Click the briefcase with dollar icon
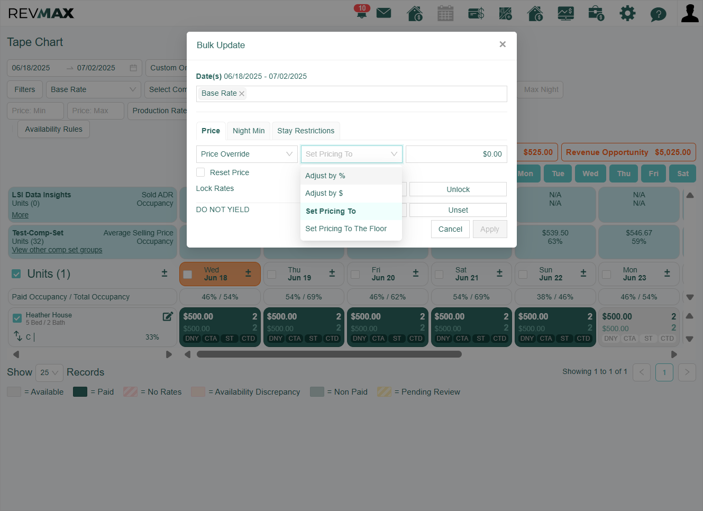 point(596,13)
